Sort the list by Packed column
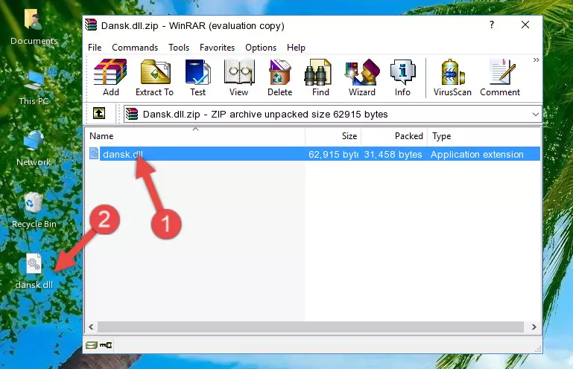Screen dimensions: 573x369 pos(394,136)
